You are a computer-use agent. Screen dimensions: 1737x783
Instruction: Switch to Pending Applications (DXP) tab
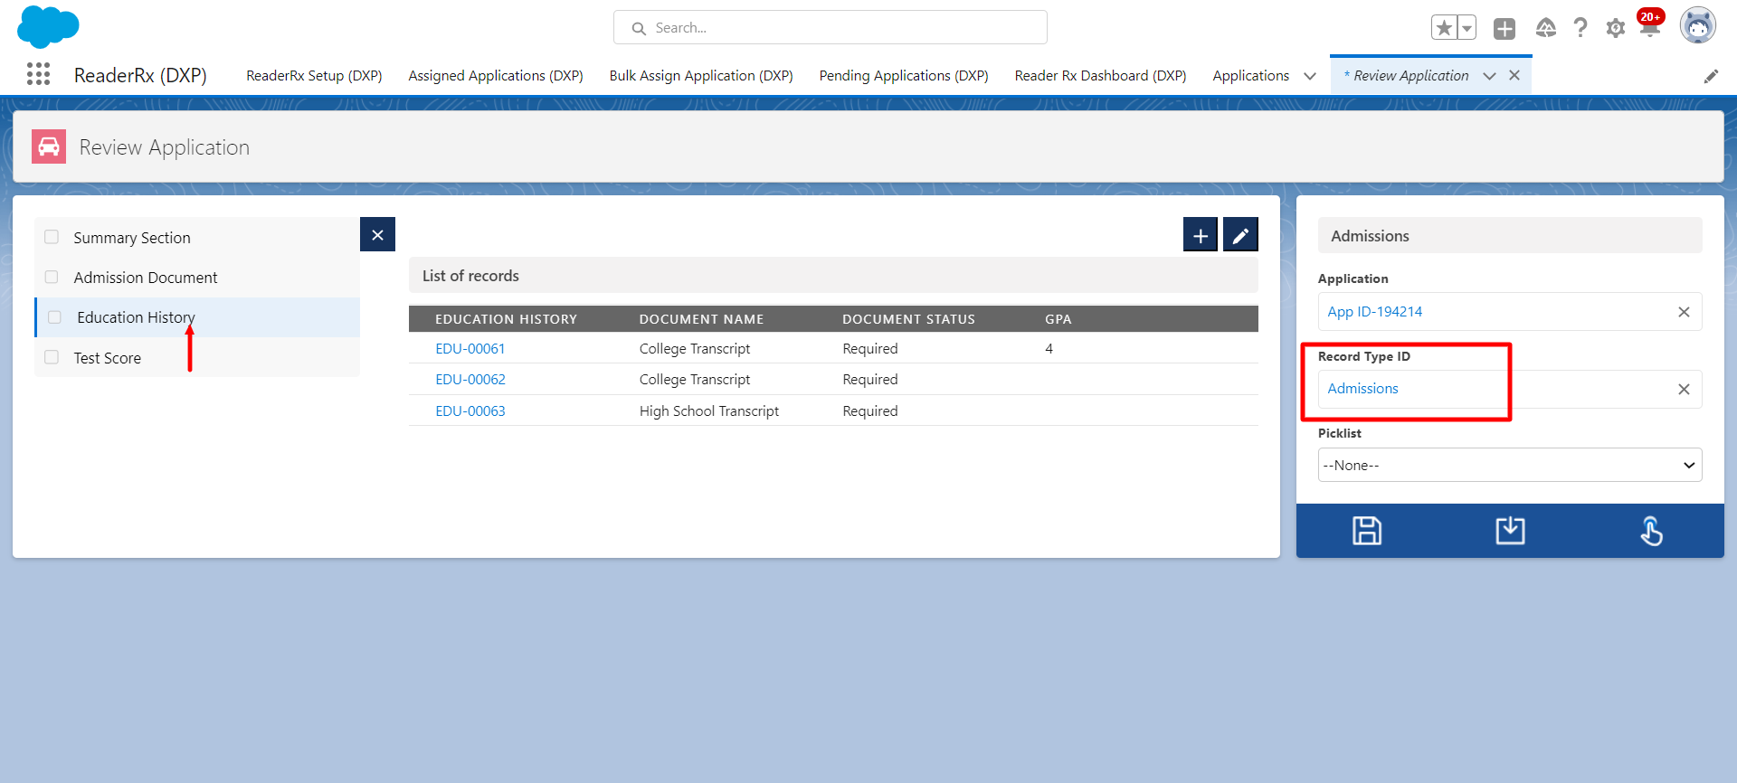click(x=903, y=76)
